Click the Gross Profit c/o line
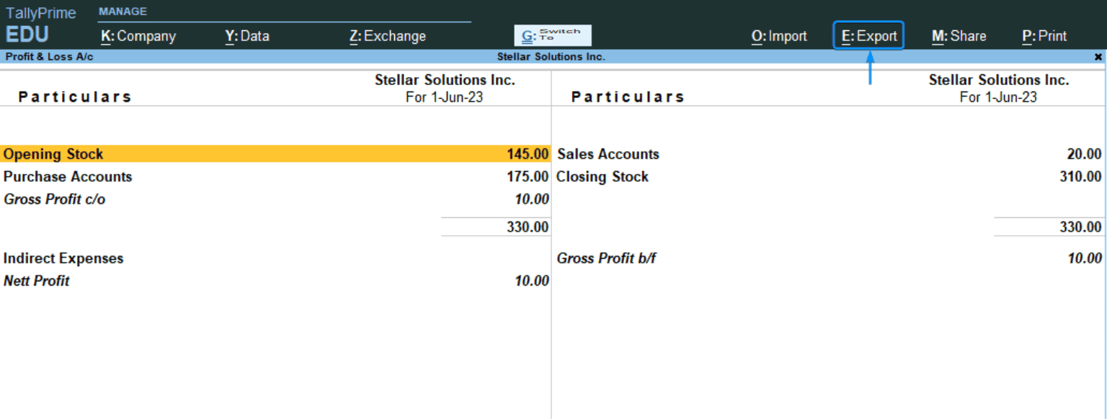1107x419 pixels. click(x=54, y=199)
